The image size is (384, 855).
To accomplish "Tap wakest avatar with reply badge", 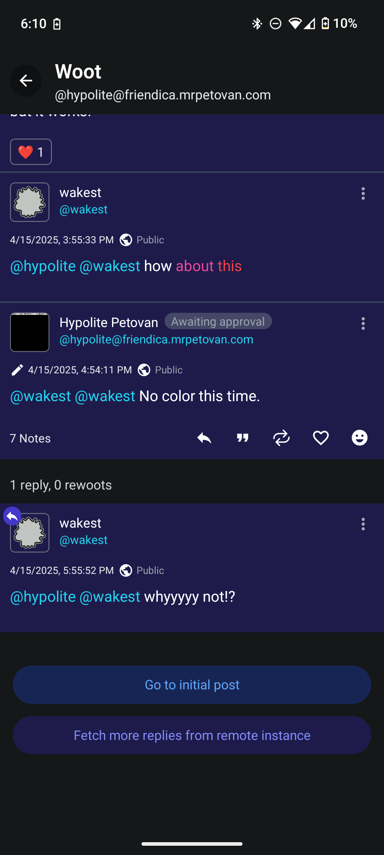I will point(30,533).
